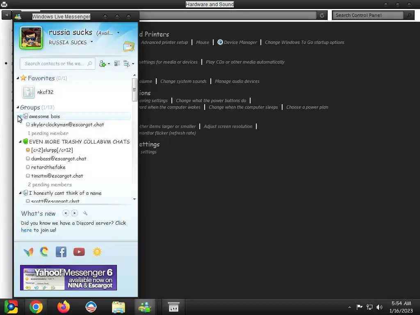Open the Show menu dropdown arrow
The image size is (420, 315).
pyautogui.click(x=133, y=64)
